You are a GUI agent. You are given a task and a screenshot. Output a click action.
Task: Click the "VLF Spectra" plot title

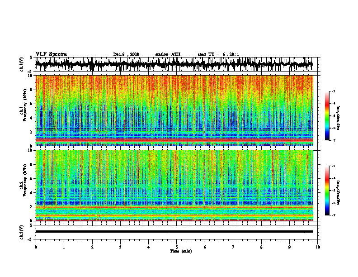[51, 54]
